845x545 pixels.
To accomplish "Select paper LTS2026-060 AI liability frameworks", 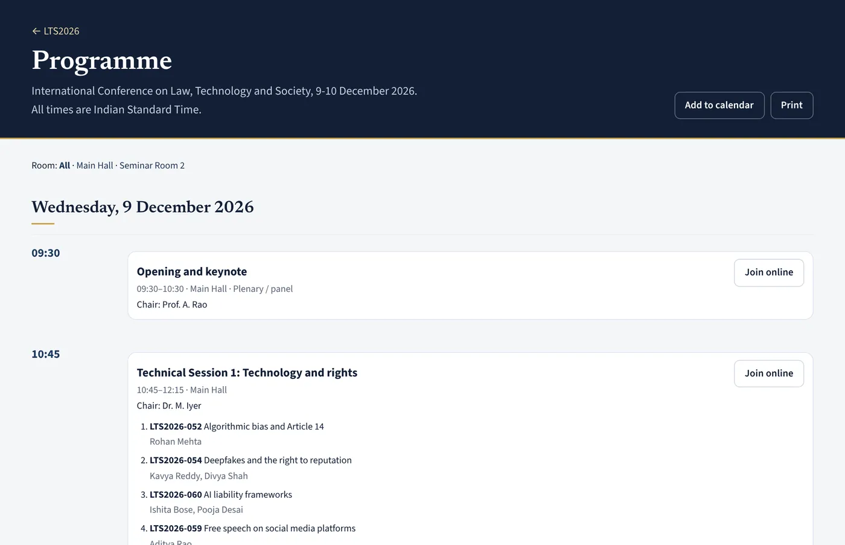I will 221,494.
